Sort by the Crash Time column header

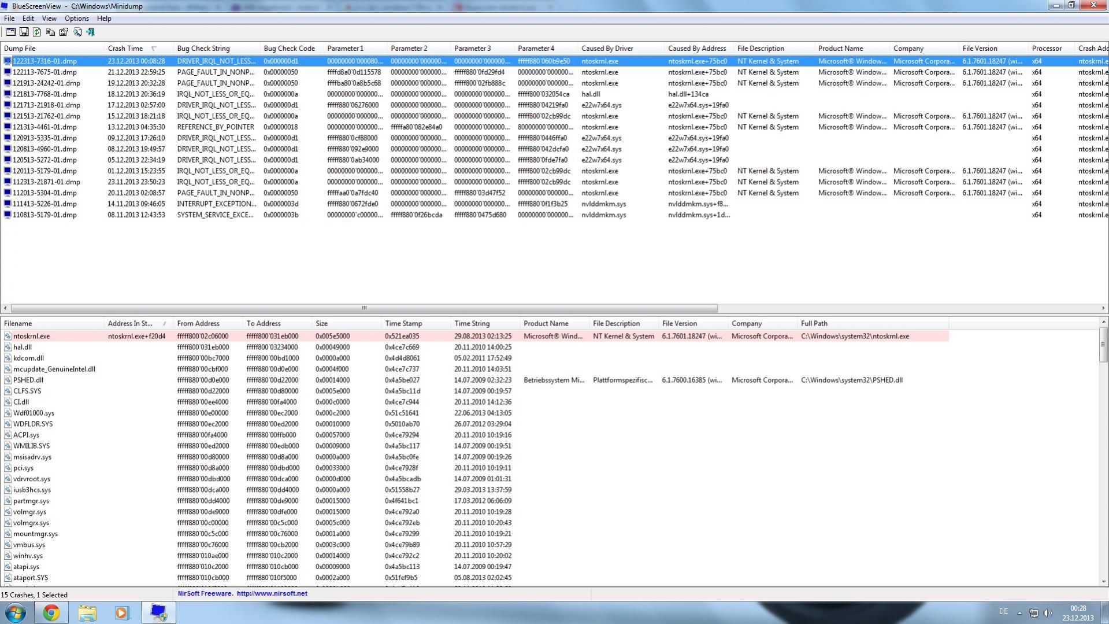point(139,49)
